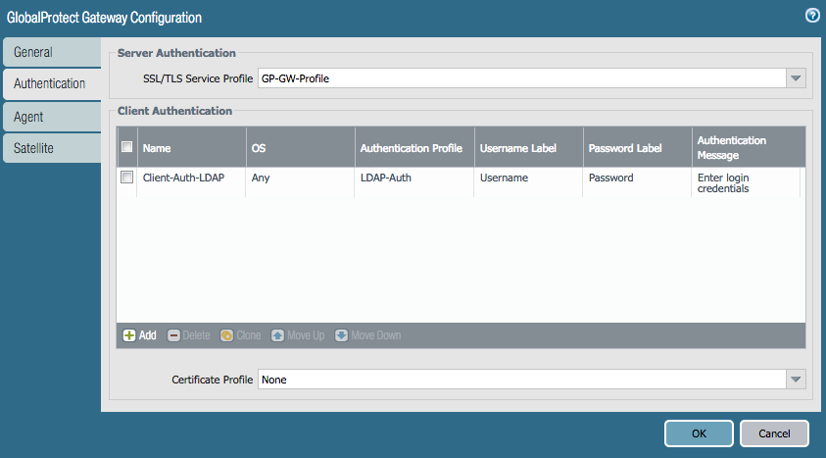Click the Move Up arrow icon
Viewport: 826px width, 458px height.
277,335
